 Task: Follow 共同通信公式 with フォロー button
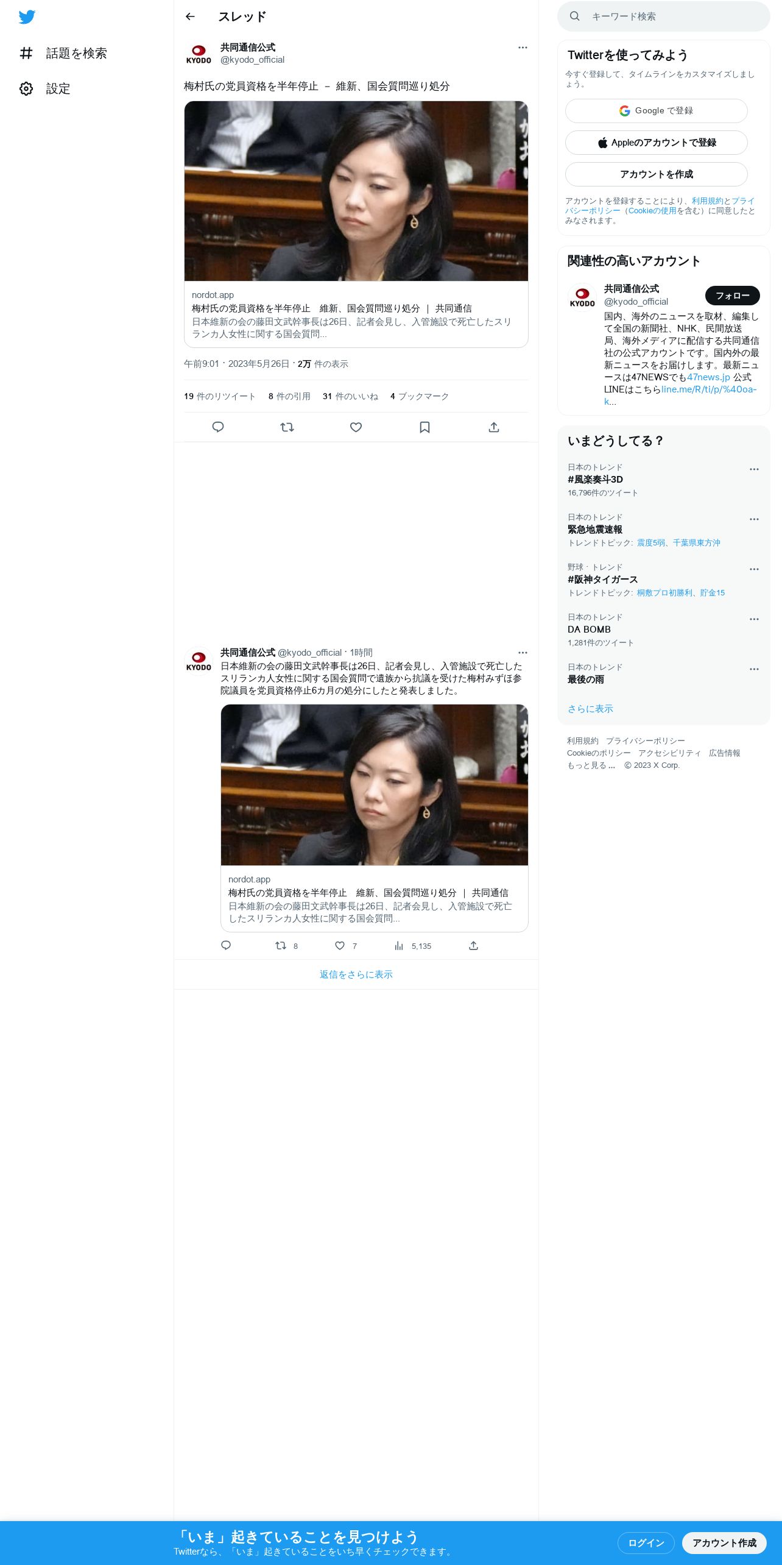coord(733,296)
